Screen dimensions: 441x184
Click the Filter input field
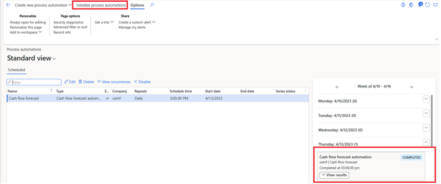tap(35, 82)
